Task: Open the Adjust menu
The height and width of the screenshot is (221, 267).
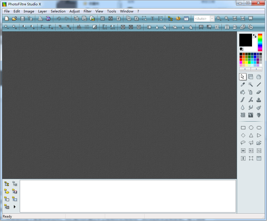Action: pyautogui.click(x=75, y=11)
